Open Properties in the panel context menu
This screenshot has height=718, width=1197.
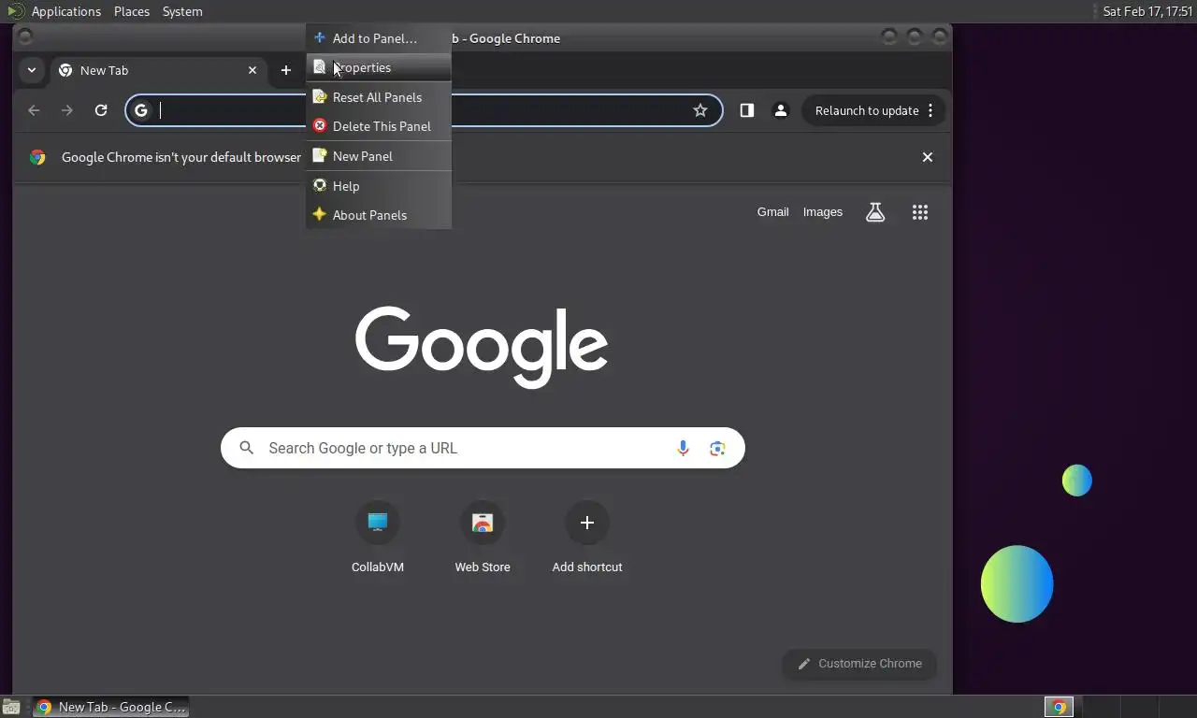[x=379, y=67]
